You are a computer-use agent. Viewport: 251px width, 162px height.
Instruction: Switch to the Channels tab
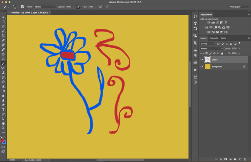214,38
